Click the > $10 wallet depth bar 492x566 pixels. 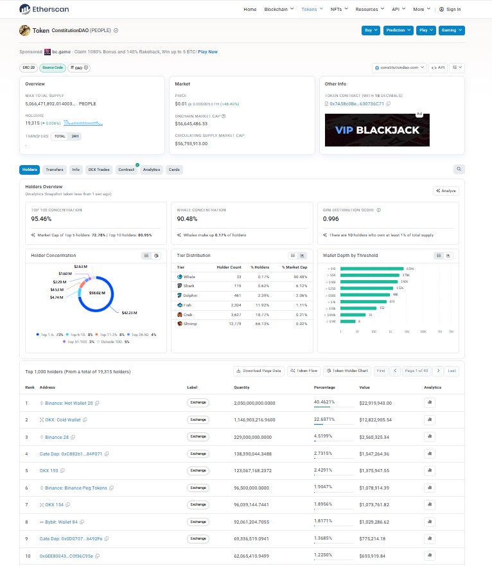pyautogui.click(x=372, y=269)
